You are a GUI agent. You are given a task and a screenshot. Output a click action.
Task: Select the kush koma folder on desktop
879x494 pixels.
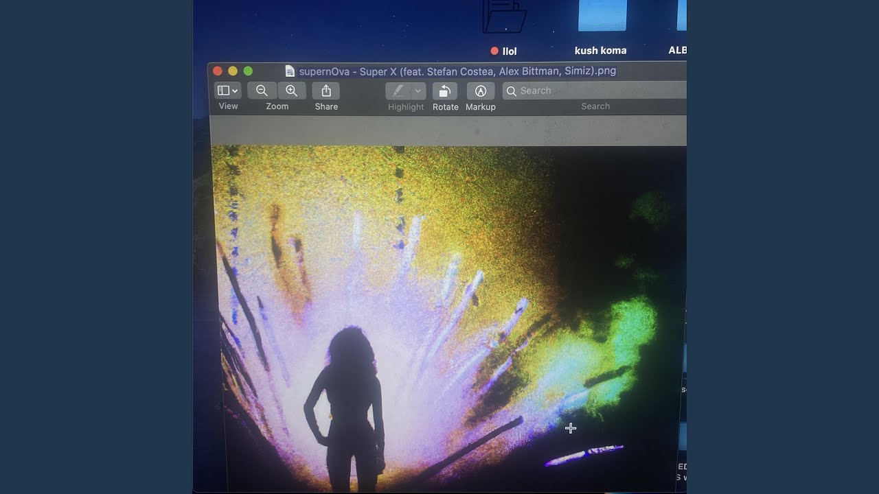602,15
